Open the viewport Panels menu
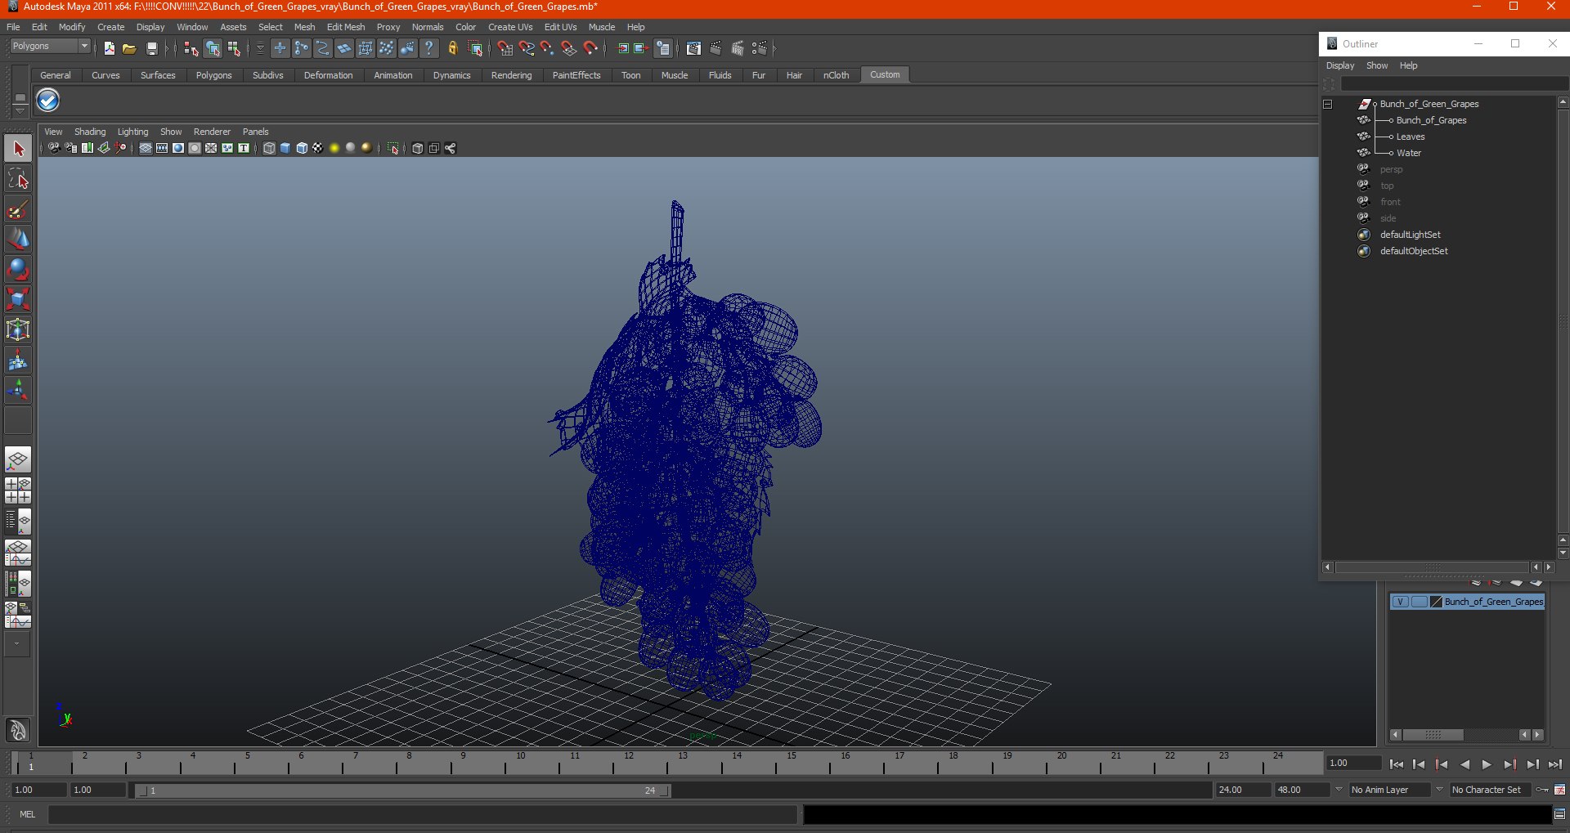Screen dimensions: 1570x833 pos(255,132)
